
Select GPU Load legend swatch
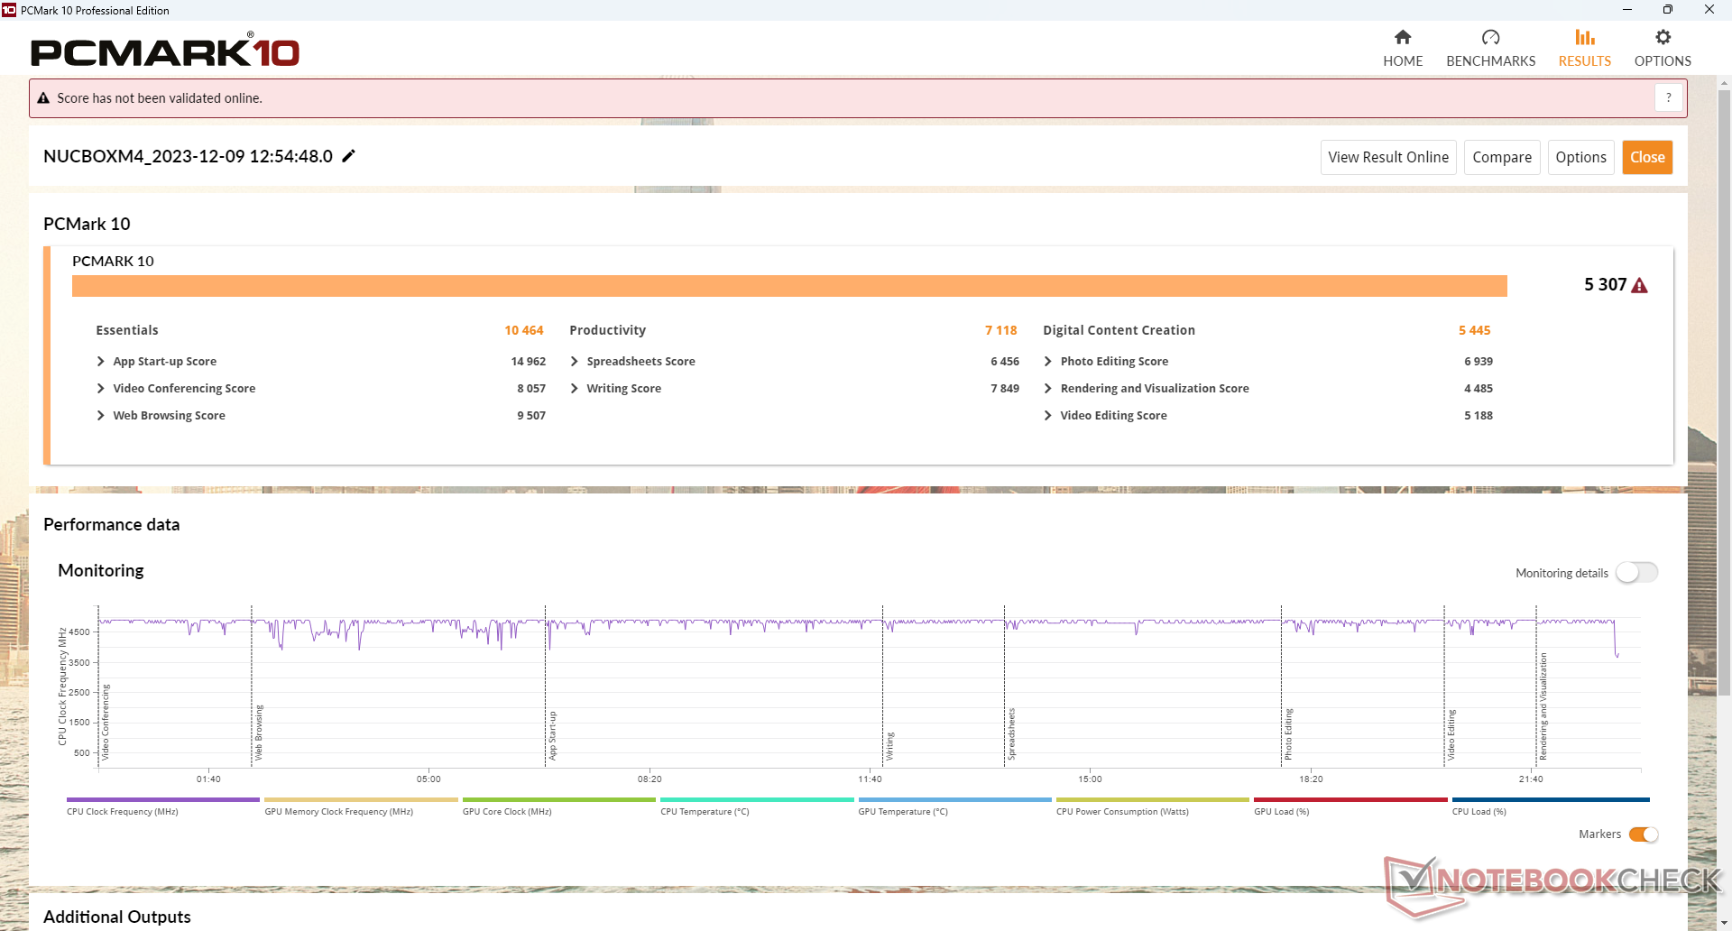point(1350,799)
